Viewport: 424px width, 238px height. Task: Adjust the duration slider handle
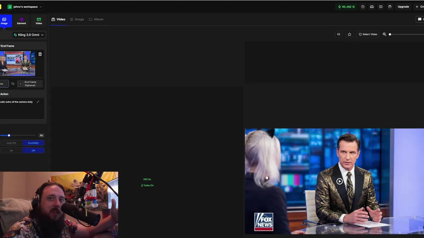[9, 135]
